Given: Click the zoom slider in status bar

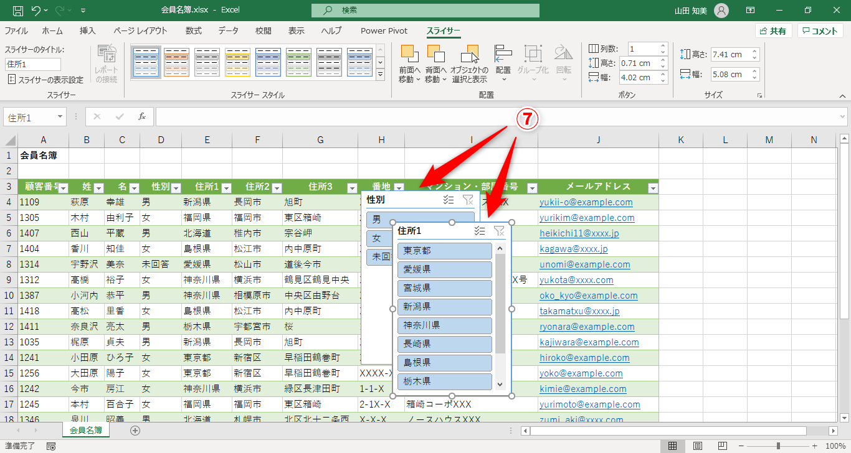Looking at the screenshot, I should pos(777,446).
